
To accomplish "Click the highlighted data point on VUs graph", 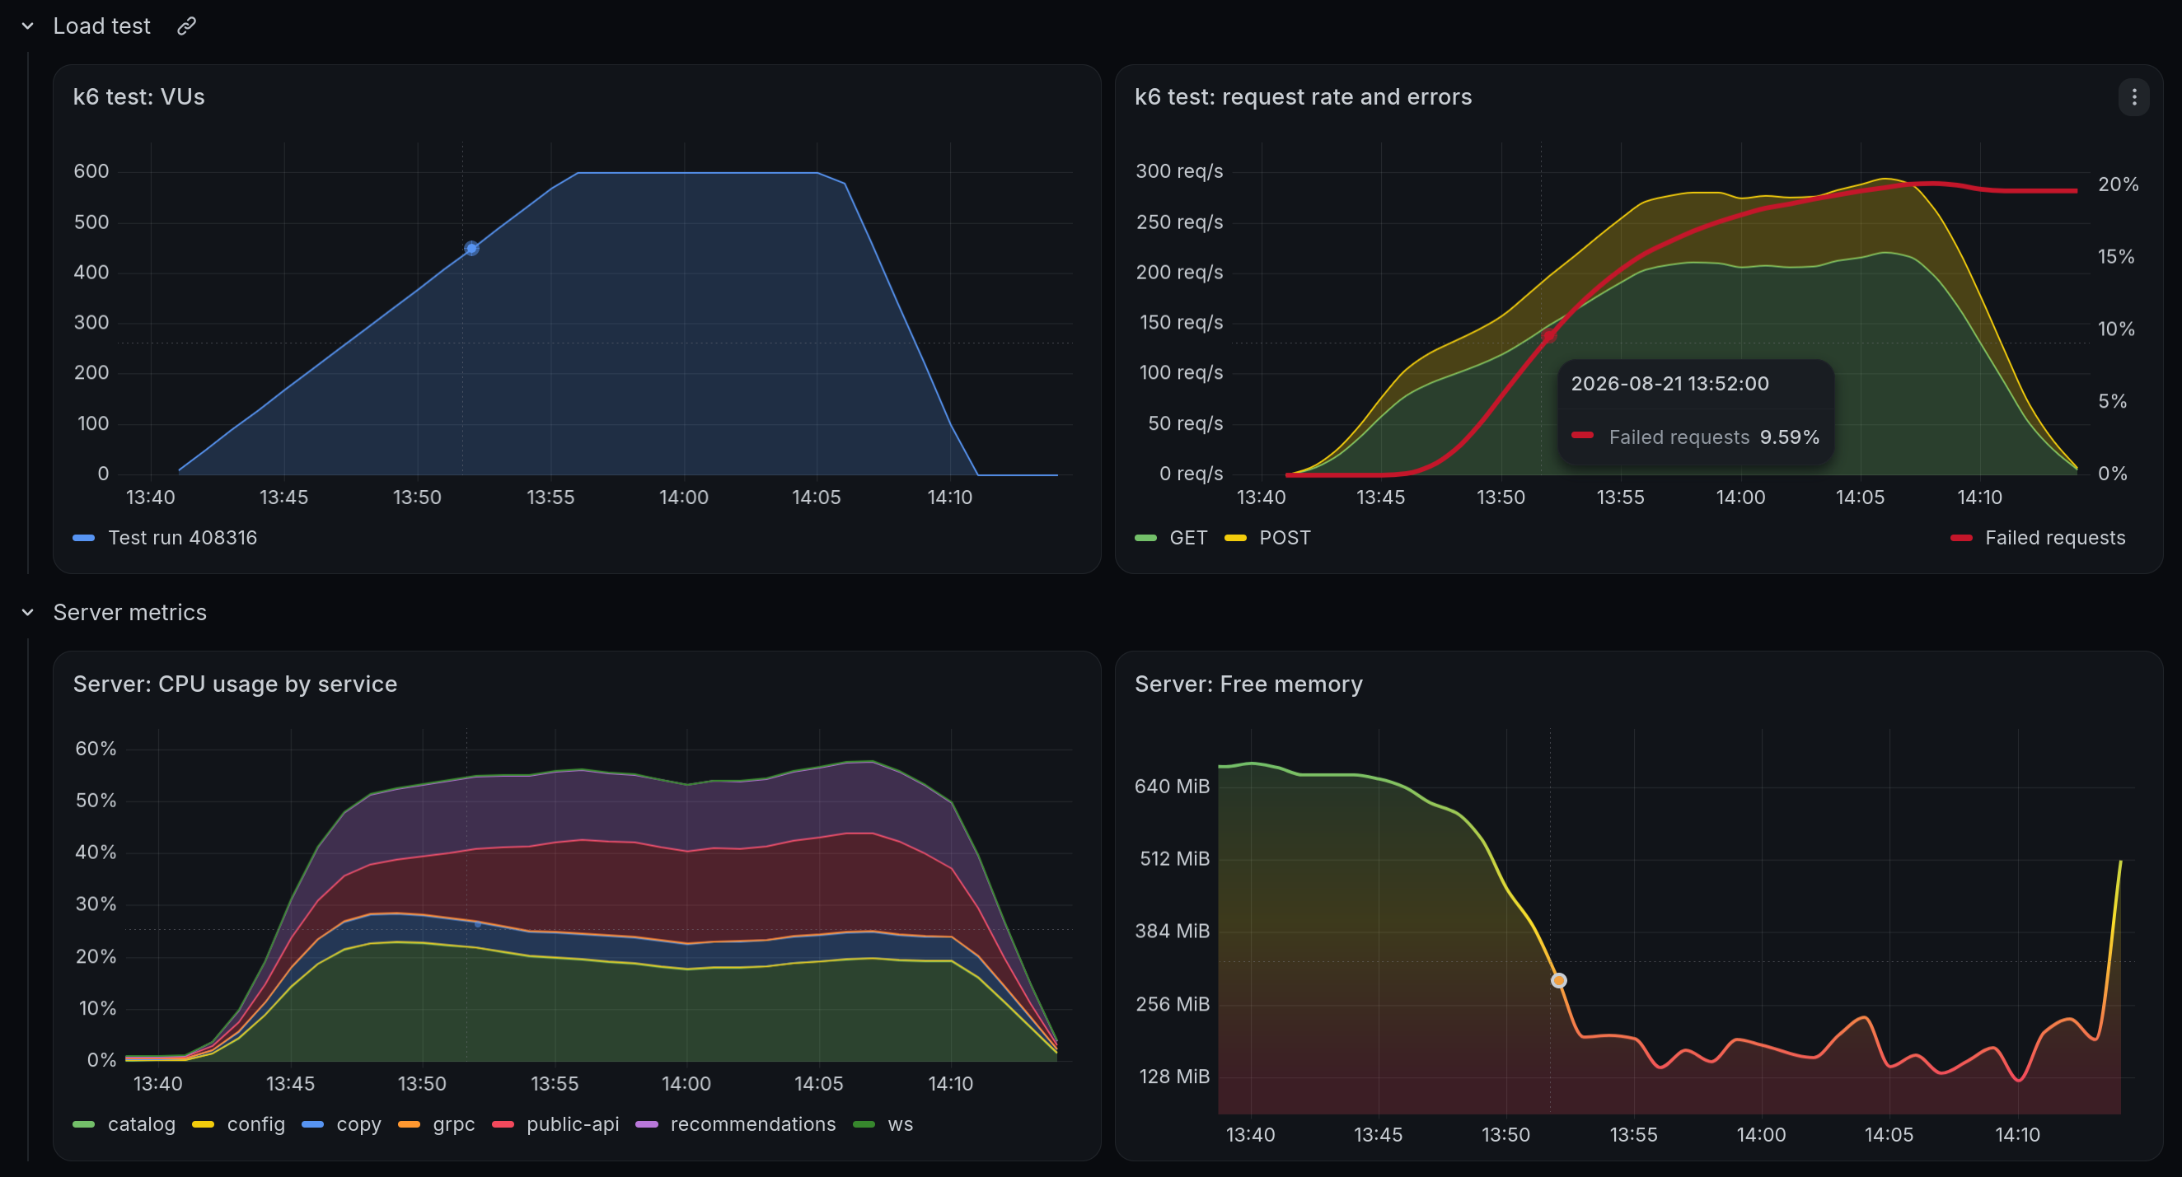I will [472, 248].
